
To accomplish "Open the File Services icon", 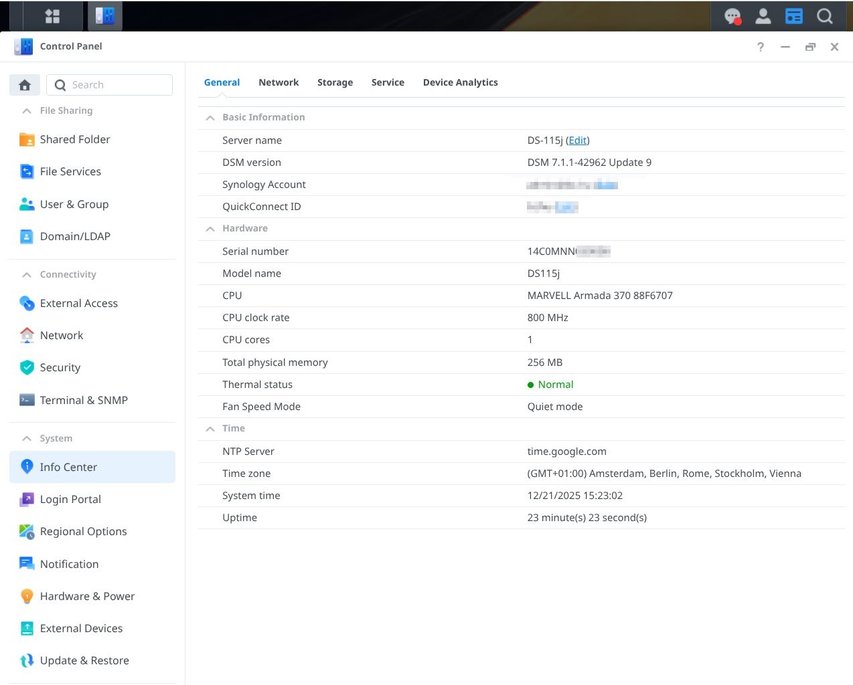I will 27,171.
